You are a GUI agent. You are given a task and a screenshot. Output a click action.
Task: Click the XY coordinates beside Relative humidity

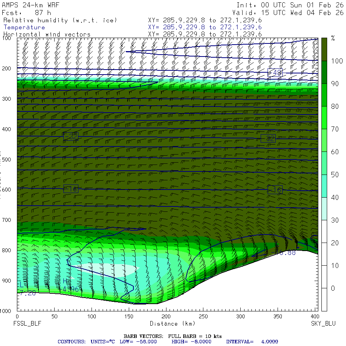(205, 20)
